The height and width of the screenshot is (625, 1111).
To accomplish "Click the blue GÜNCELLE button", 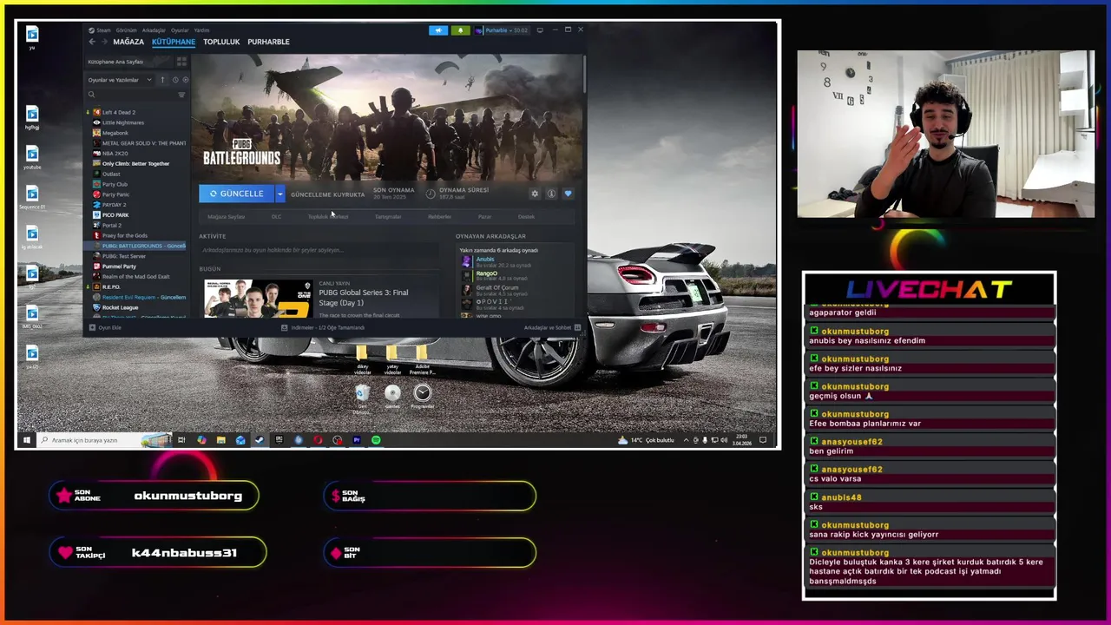I will click(x=236, y=194).
